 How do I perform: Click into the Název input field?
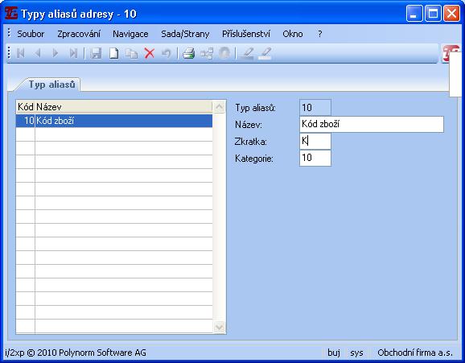(x=372, y=124)
